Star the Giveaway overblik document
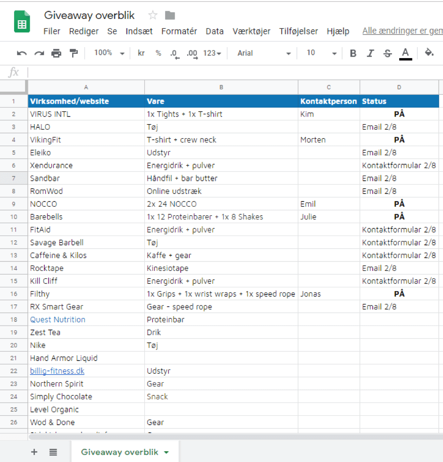Screen dimensions: 443x462 pos(152,15)
